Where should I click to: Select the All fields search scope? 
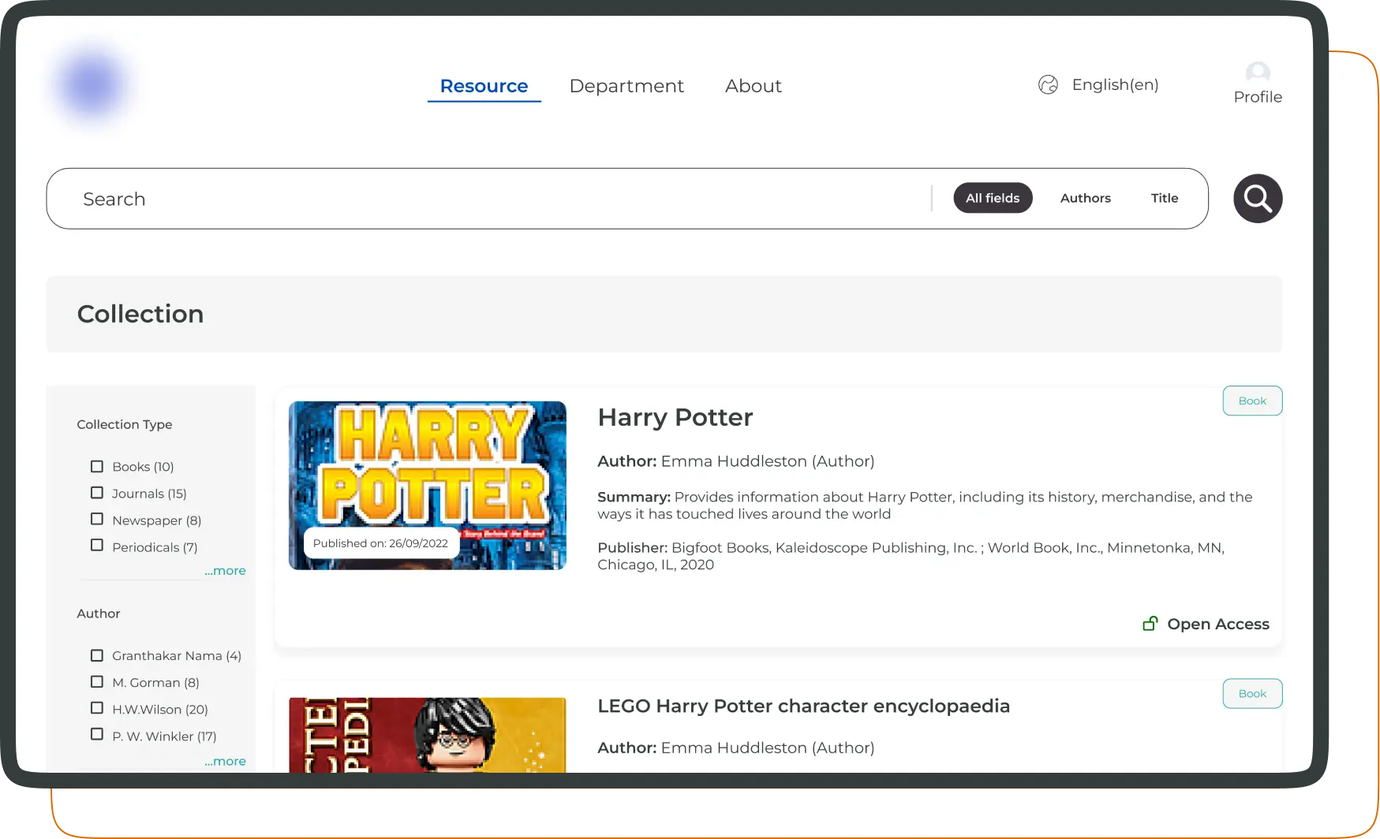(x=993, y=198)
